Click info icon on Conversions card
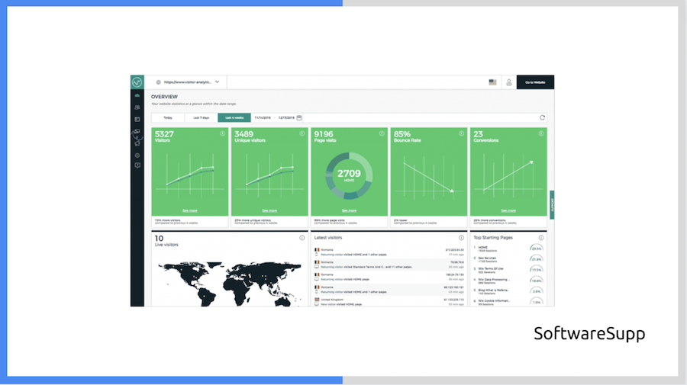 click(541, 133)
